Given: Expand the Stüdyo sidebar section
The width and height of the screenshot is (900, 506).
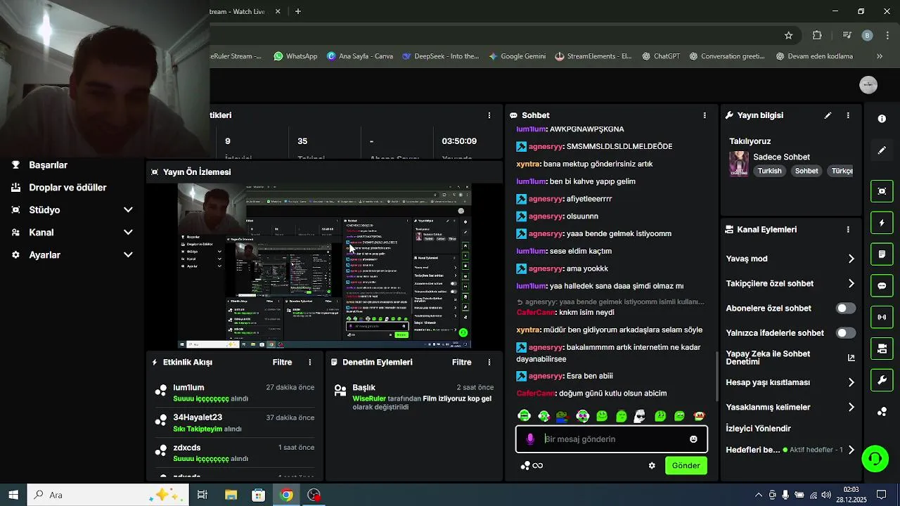Looking at the screenshot, I should click(128, 210).
